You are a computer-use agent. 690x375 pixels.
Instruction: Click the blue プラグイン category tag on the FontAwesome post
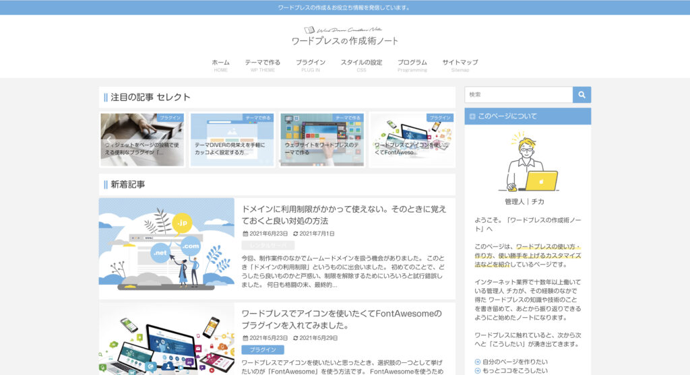(263, 350)
